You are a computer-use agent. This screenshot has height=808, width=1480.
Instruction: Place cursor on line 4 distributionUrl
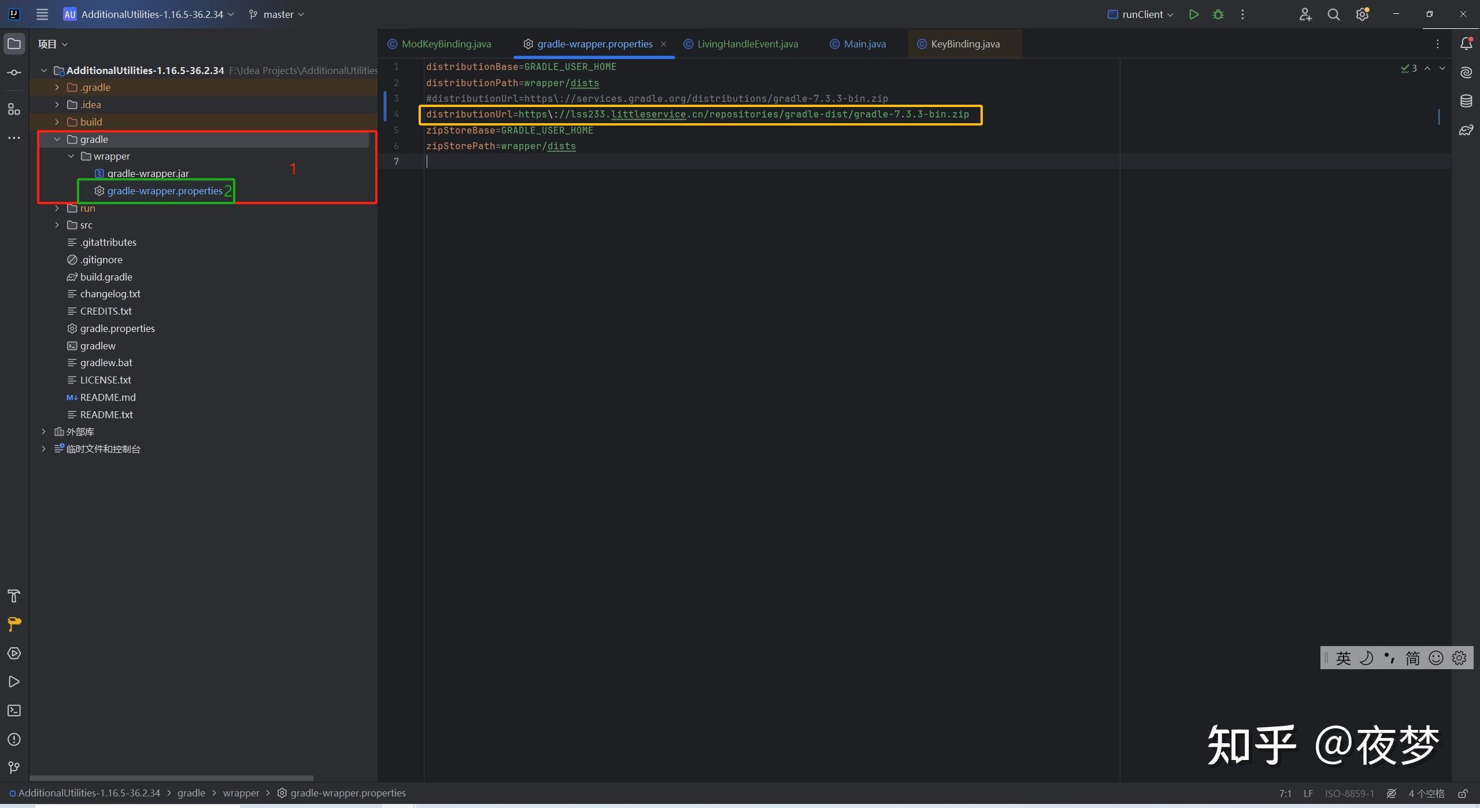click(x=697, y=115)
